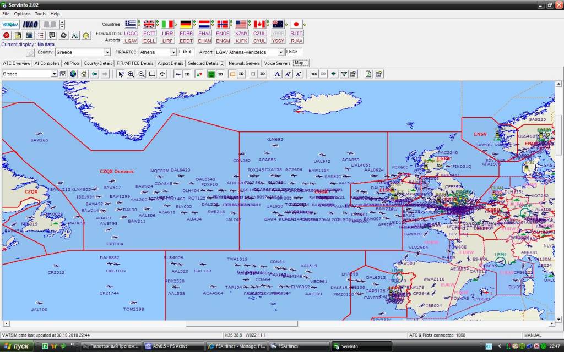Screen dimensions: 564x352
Task: Click the home view icon
Action: [84, 74]
